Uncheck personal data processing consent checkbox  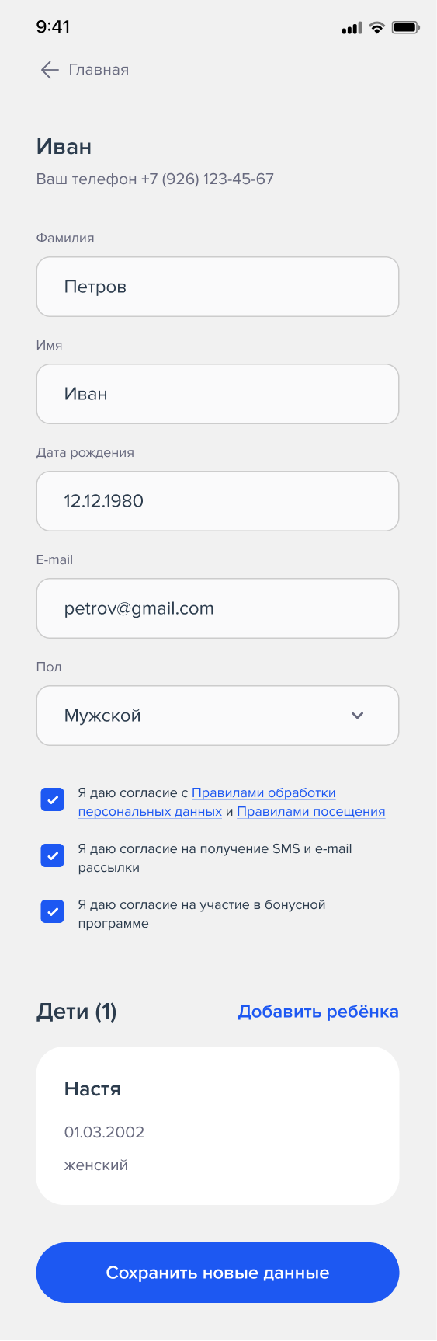pos(52,799)
